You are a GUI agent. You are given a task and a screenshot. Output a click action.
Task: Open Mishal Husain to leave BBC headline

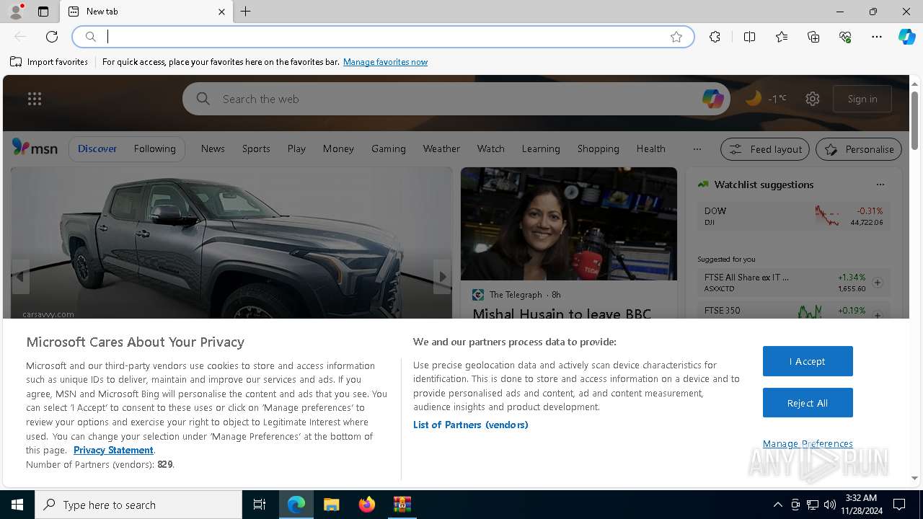coord(562,314)
